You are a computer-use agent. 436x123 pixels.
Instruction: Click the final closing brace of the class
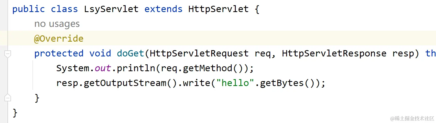click(x=15, y=113)
